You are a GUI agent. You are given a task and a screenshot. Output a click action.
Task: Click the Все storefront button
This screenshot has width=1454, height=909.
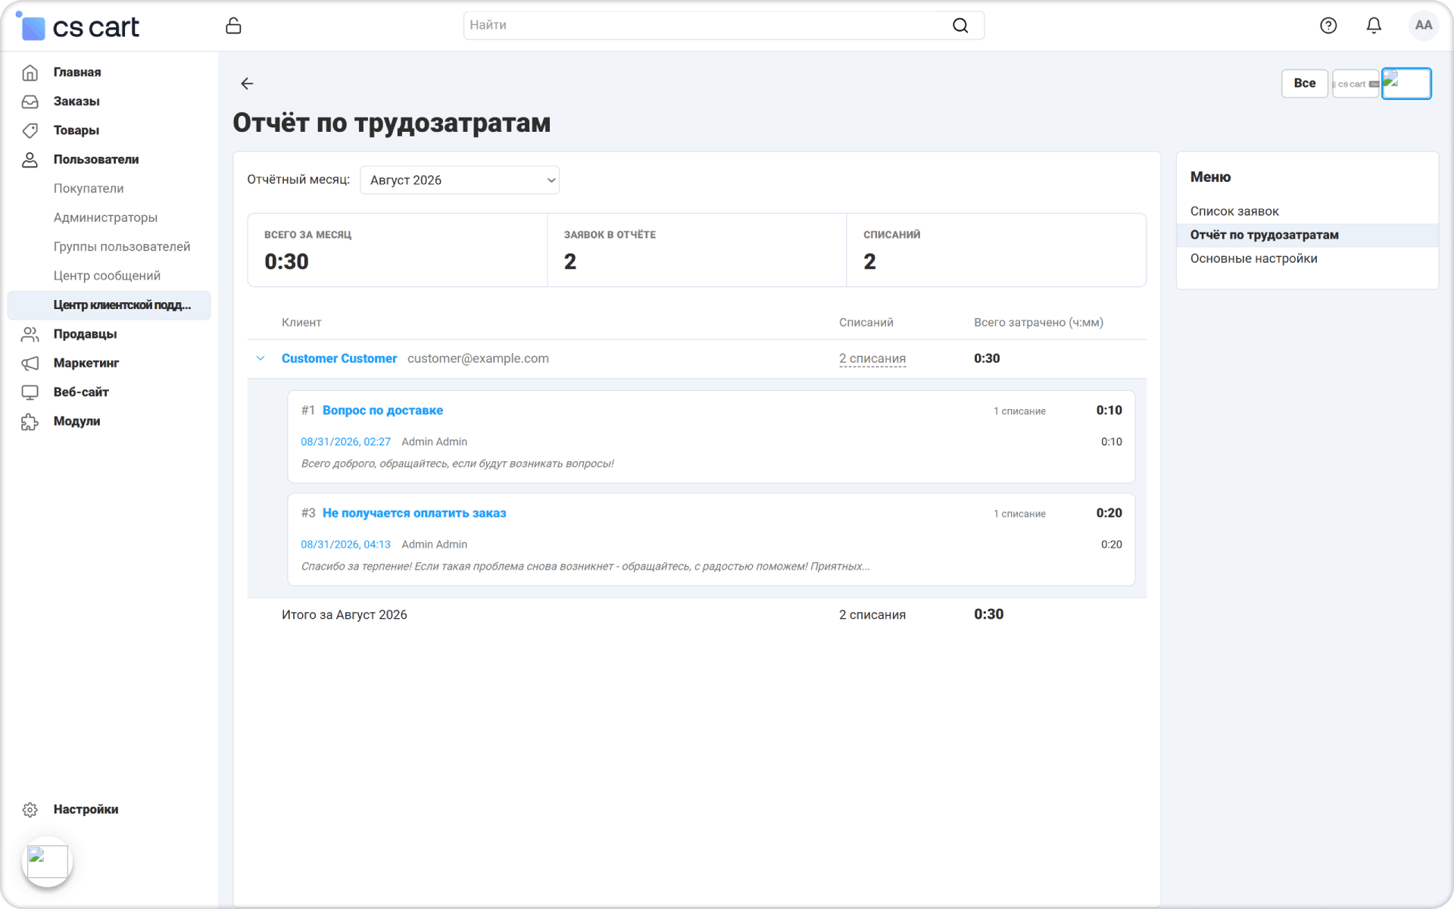(x=1304, y=83)
